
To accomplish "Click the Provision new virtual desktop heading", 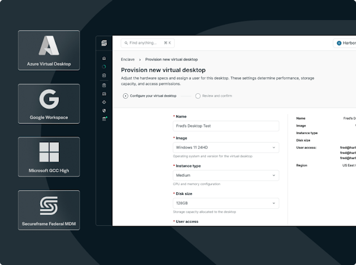I will pos(163,70).
